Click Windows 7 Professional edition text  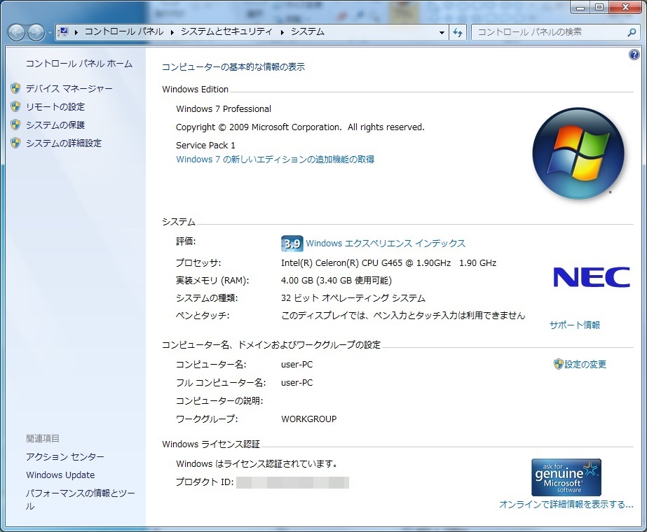tap(224, 108)
